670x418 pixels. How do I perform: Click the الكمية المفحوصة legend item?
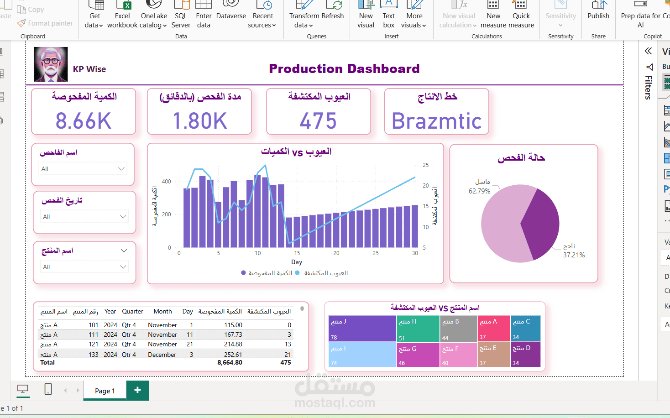pyautogui.click(x=267, y=273)
